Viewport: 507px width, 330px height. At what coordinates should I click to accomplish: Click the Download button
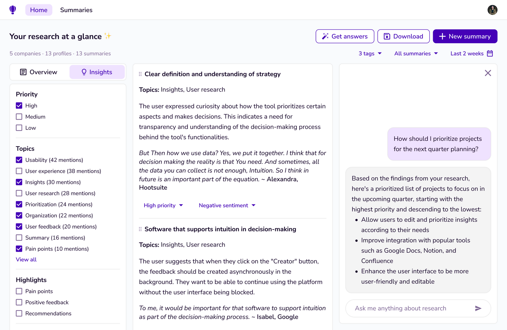click(403, 36)
